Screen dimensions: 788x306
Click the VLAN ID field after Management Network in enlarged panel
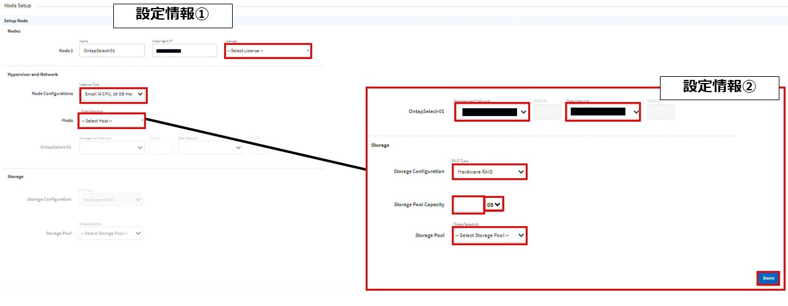pos(547,112)
